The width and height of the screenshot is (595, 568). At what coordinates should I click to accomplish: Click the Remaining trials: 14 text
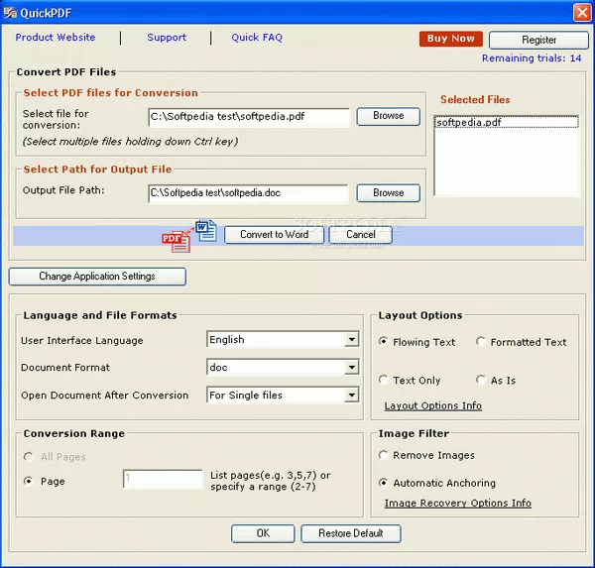point(532,58)
